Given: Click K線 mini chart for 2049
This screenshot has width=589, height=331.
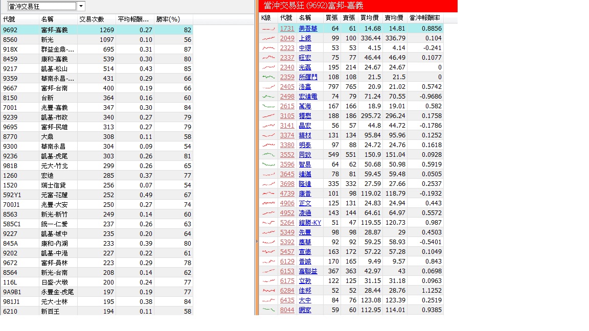Looking at the screenshot, I should [x=268, y=38].
